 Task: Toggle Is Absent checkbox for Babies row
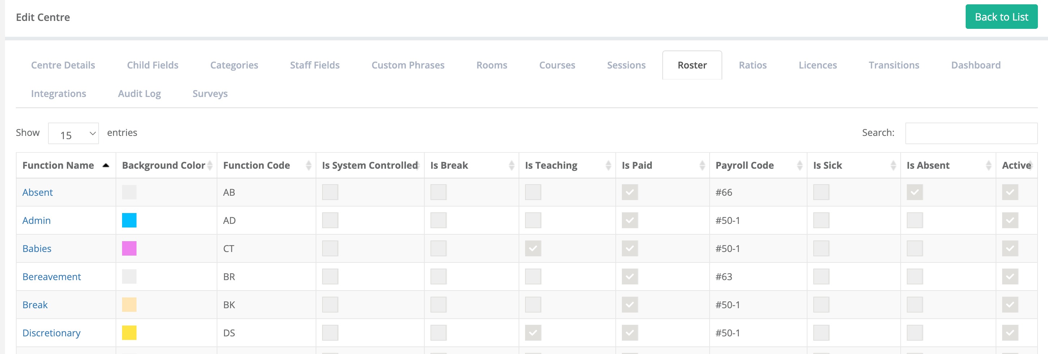point(914,248)
